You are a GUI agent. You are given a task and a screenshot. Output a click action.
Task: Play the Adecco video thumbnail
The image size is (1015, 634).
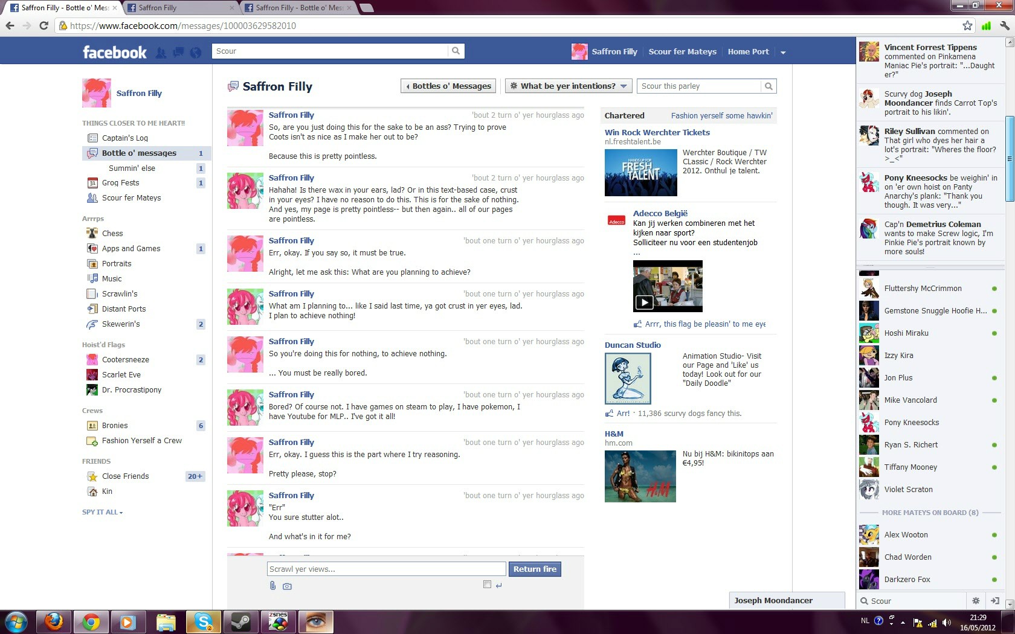[x=668, y=286]
